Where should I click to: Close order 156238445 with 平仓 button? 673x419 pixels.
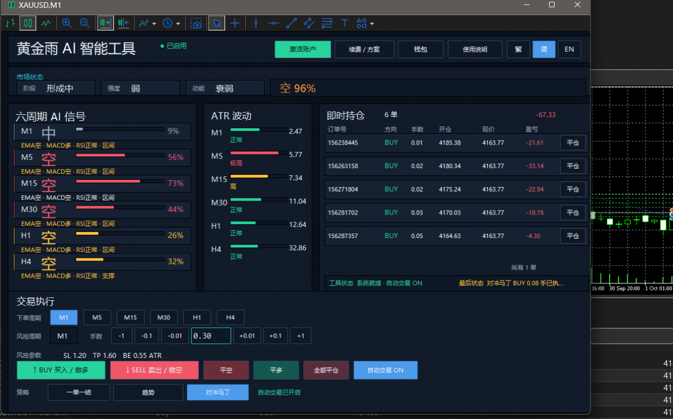[x=573, y=143]
